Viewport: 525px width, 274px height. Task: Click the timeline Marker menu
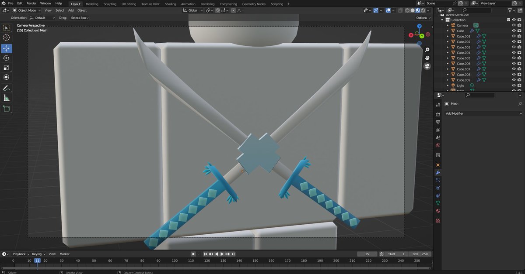pyautogui.click(x=65, y=254)
